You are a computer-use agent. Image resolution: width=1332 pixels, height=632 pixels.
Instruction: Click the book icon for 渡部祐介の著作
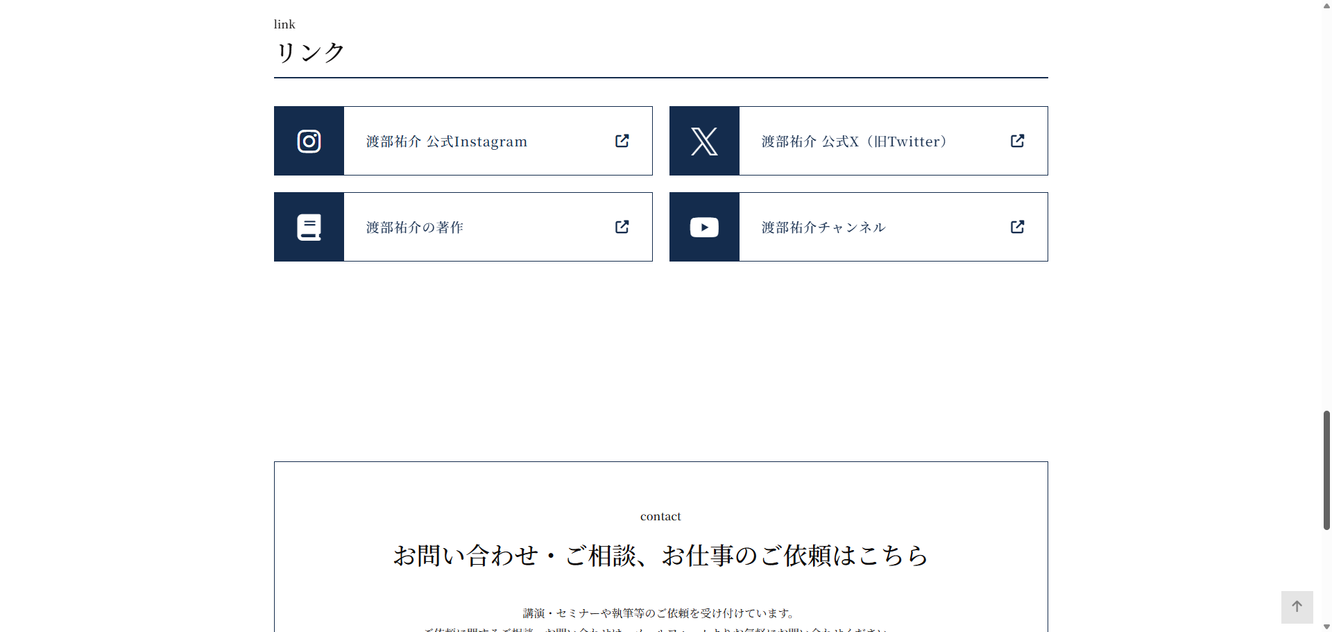(x=309, y=227)
